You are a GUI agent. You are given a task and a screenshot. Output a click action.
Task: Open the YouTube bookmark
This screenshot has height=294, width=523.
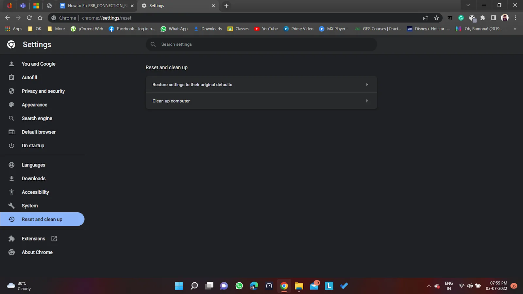tap(266, 29)
